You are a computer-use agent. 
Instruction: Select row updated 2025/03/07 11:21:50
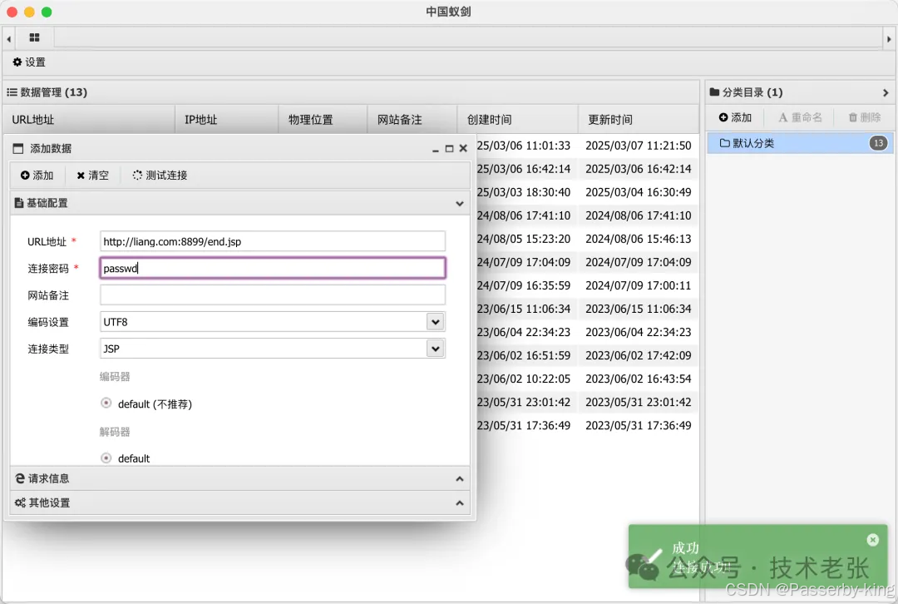[638, 146]
